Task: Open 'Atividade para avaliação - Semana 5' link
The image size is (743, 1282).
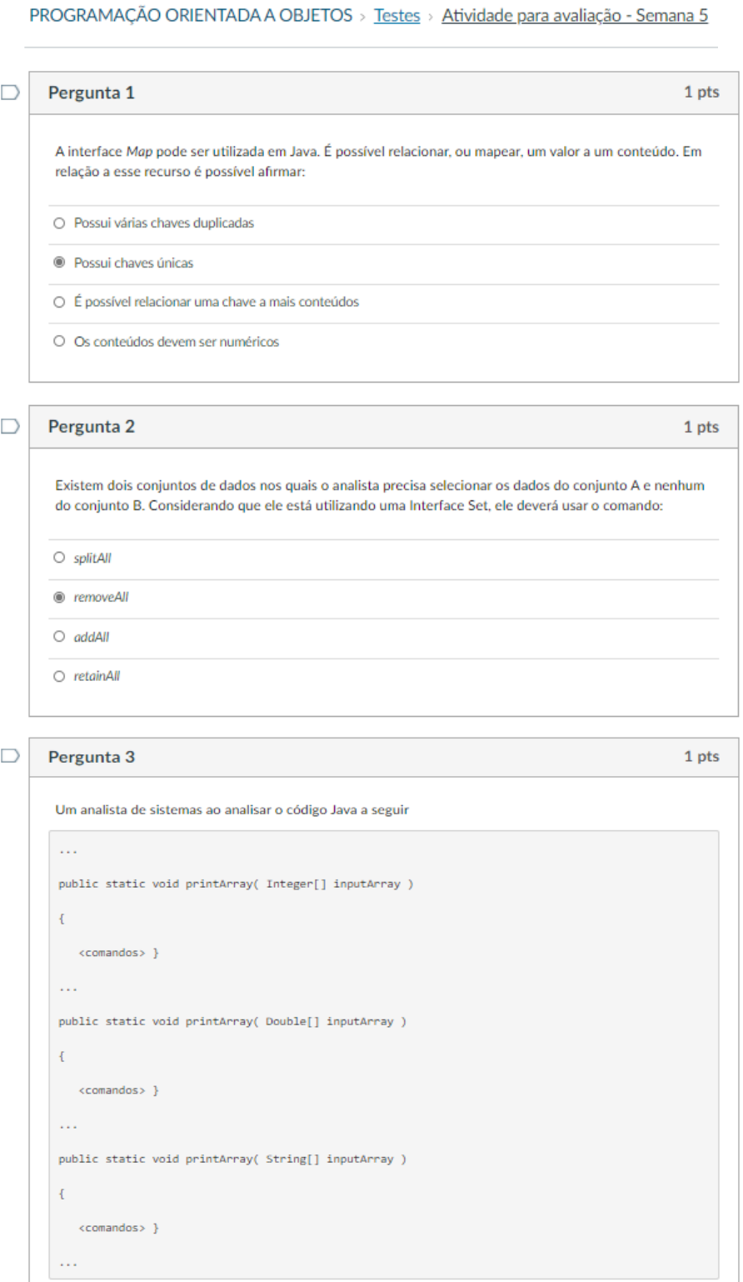Action: [x=575, y=16]
